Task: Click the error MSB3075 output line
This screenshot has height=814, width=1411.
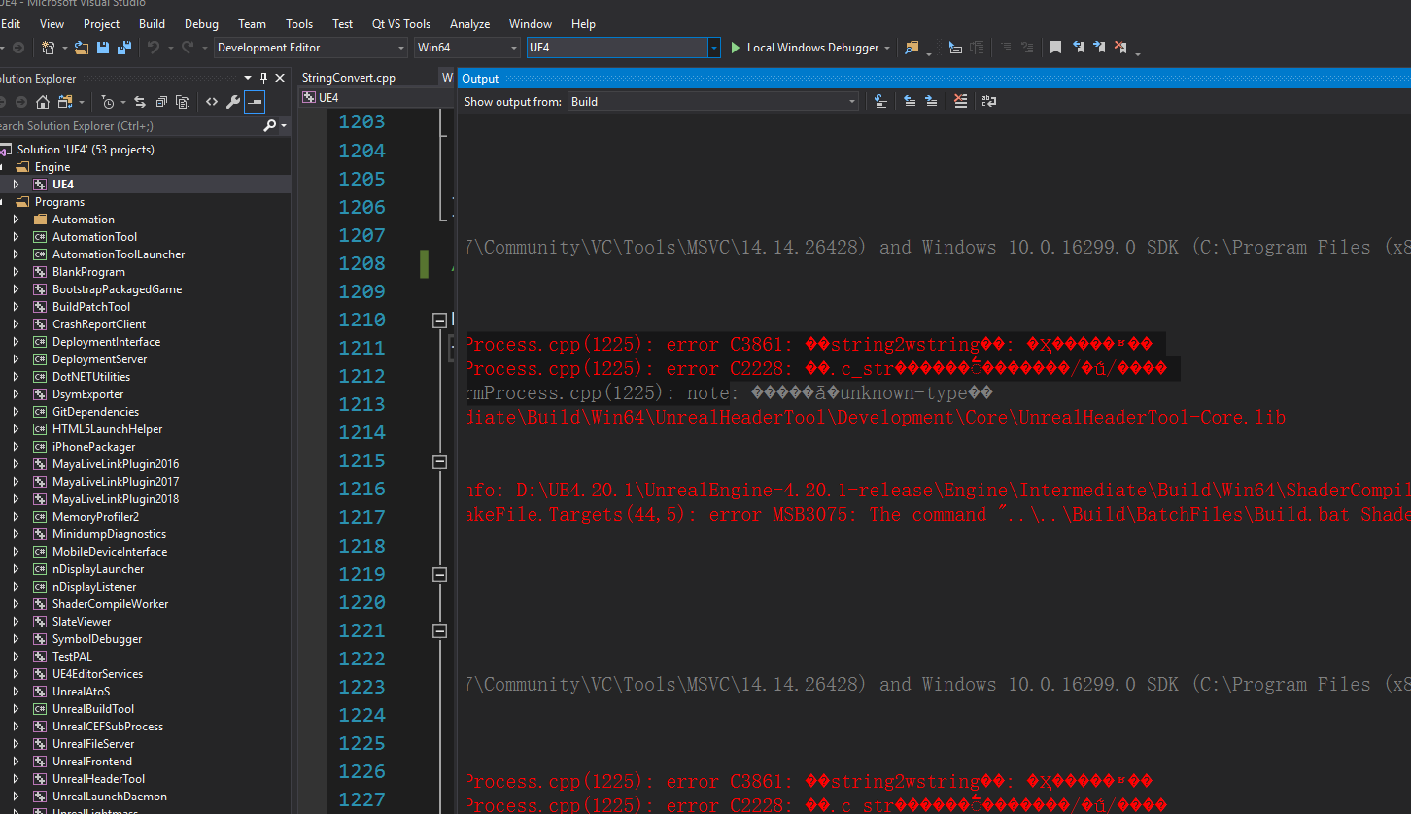Action: coord(938,514)
